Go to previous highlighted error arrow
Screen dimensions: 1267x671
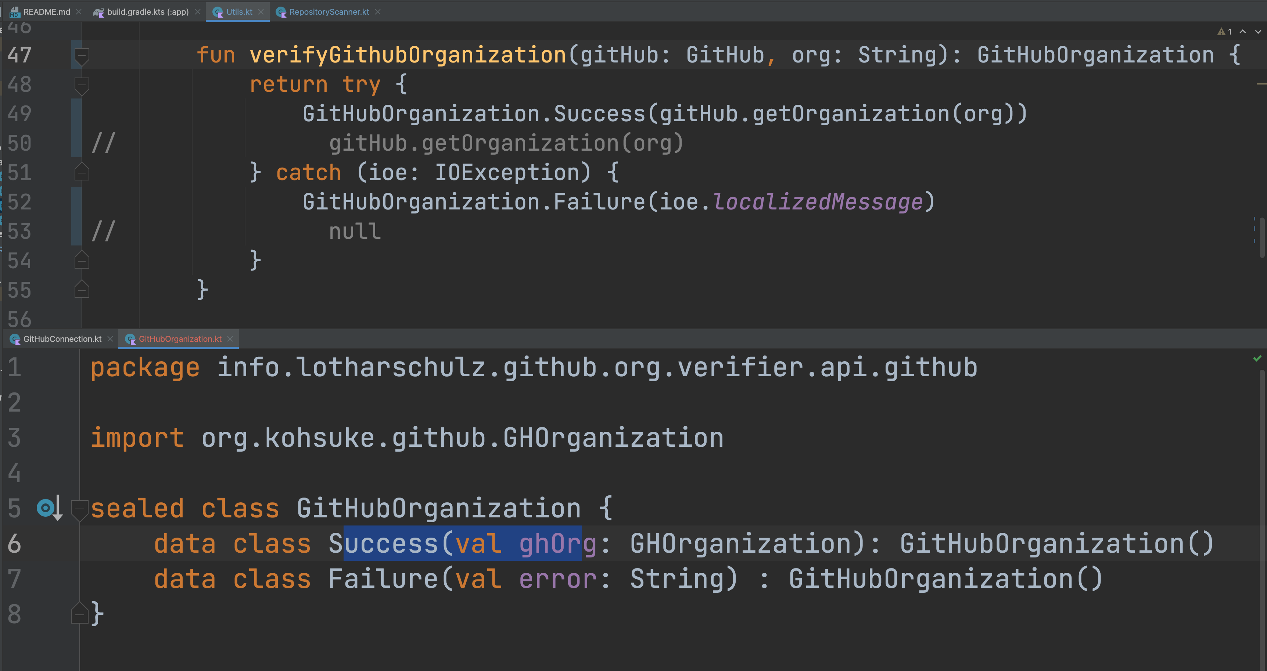[1243, 32]
